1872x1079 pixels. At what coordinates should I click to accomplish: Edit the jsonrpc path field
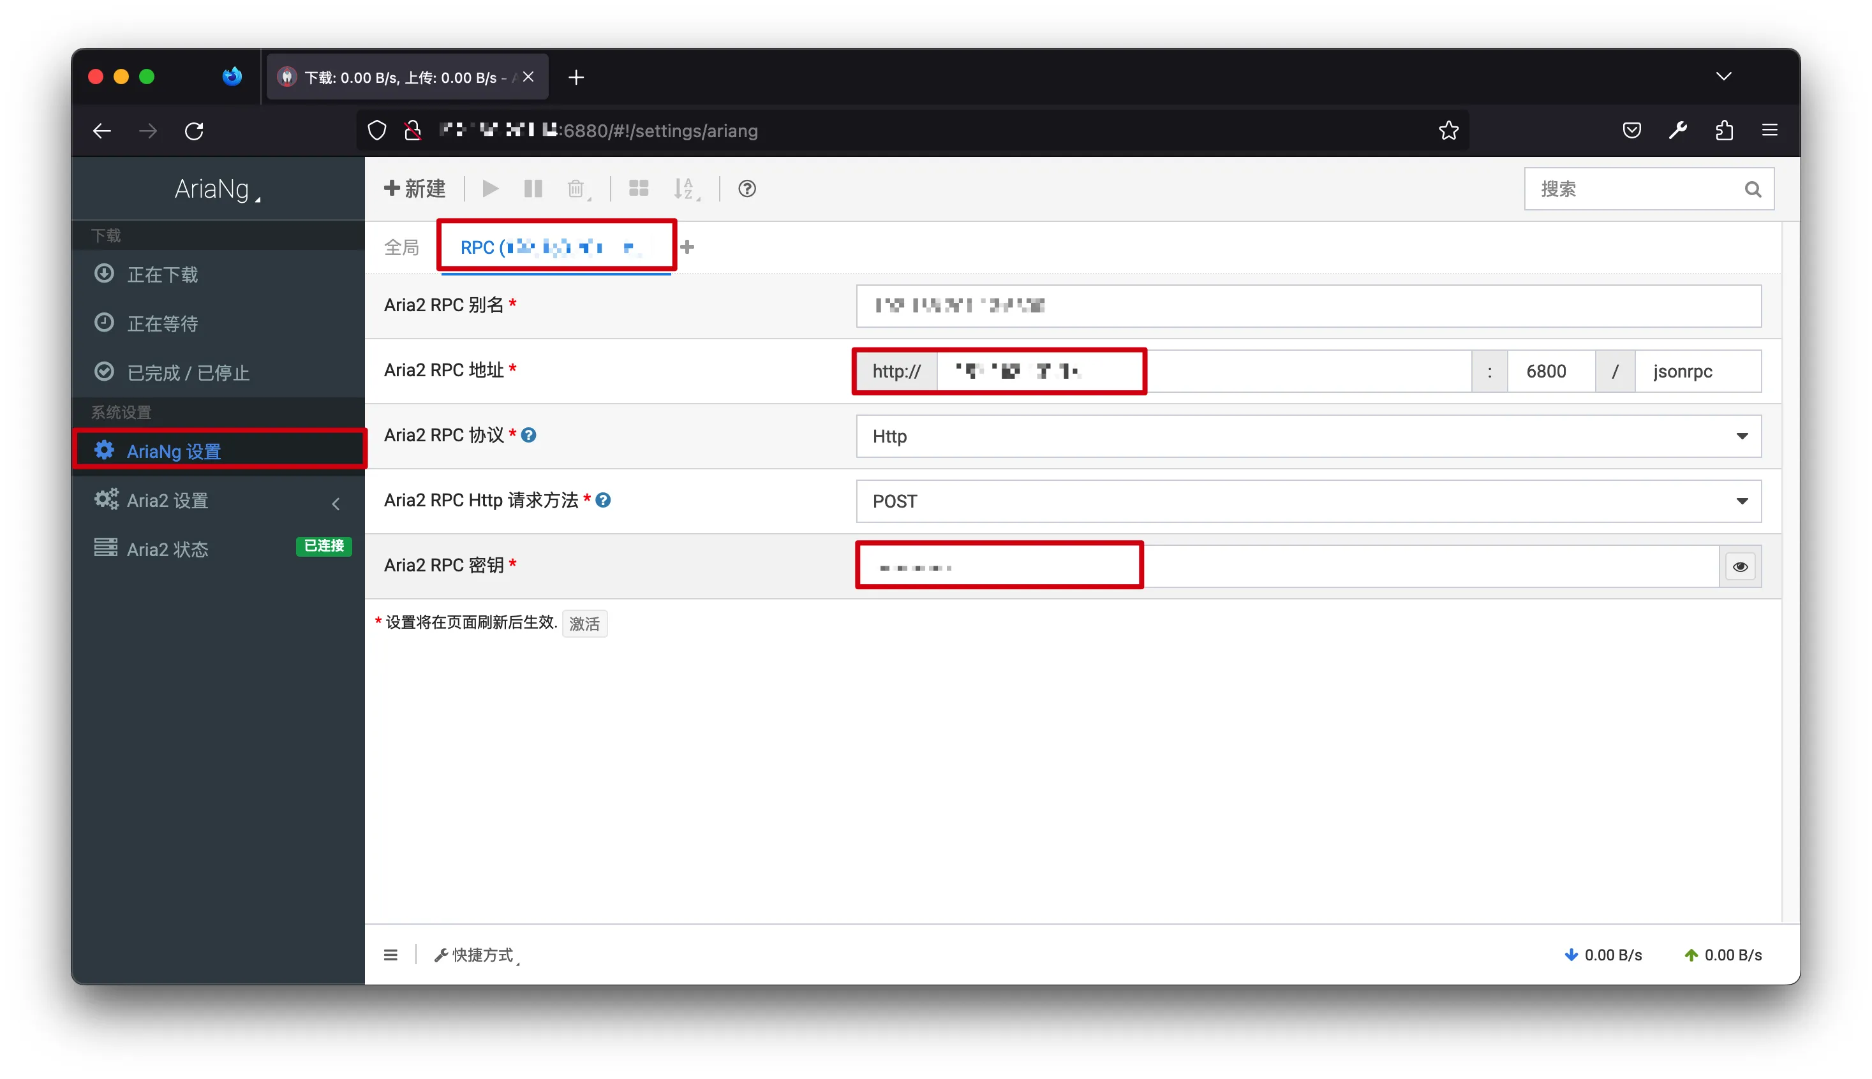(x=1698, y=371)
